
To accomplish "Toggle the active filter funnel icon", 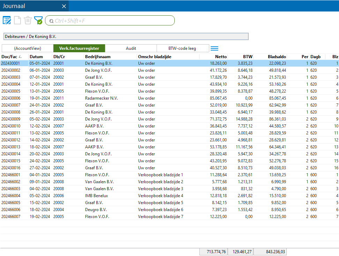I will pyautogui.click(x=38, y=21).
